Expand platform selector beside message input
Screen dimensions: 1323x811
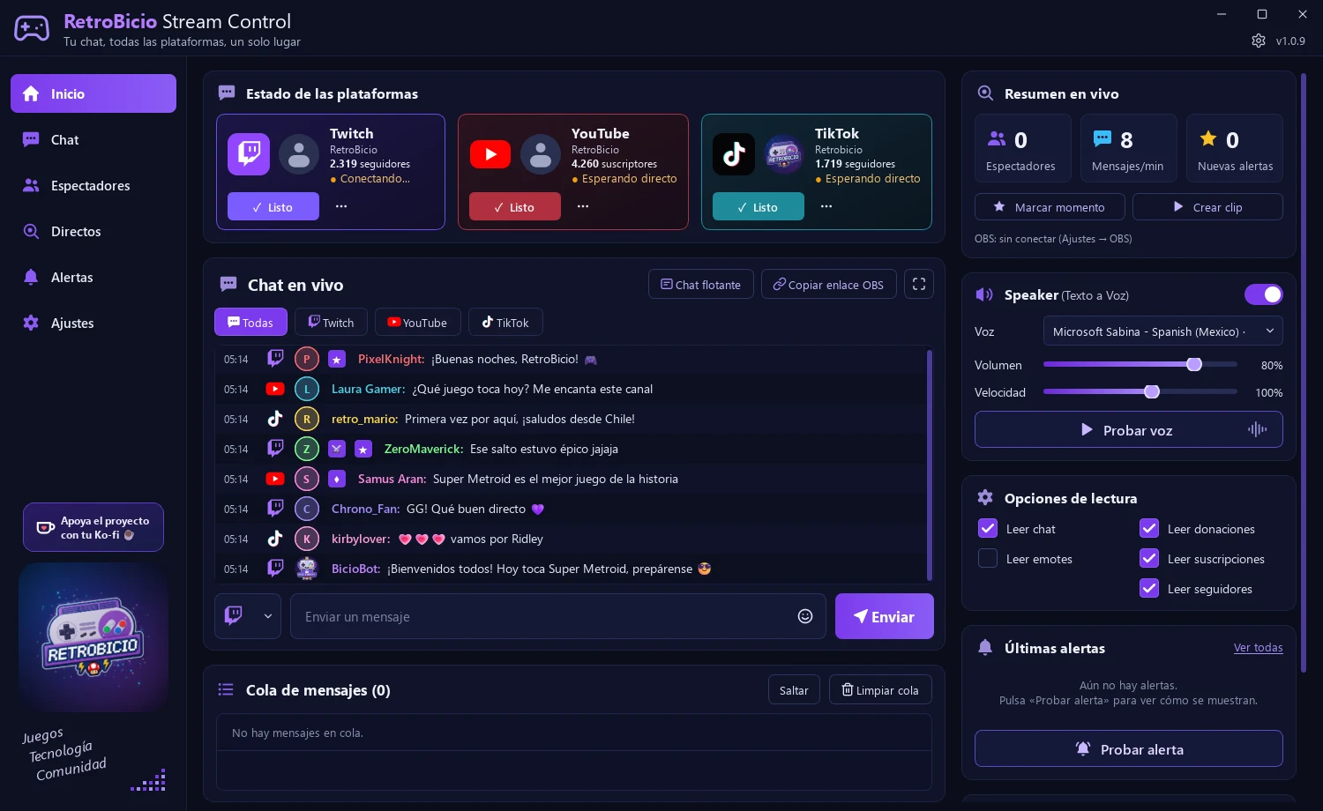click(x=248, y=616)
